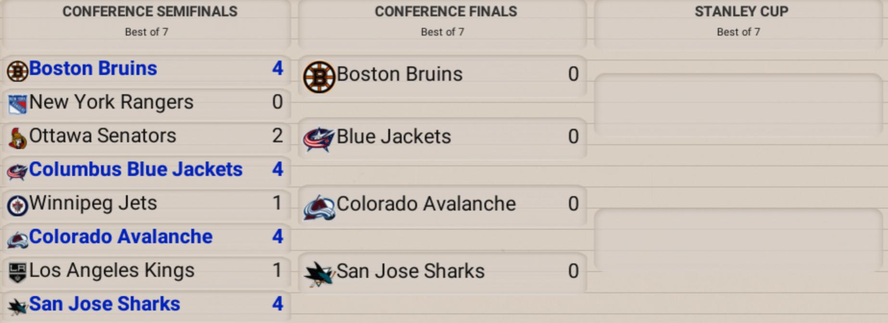
Task: Click the Winnipeg Jets logo
Action: (x=17, y=206)
